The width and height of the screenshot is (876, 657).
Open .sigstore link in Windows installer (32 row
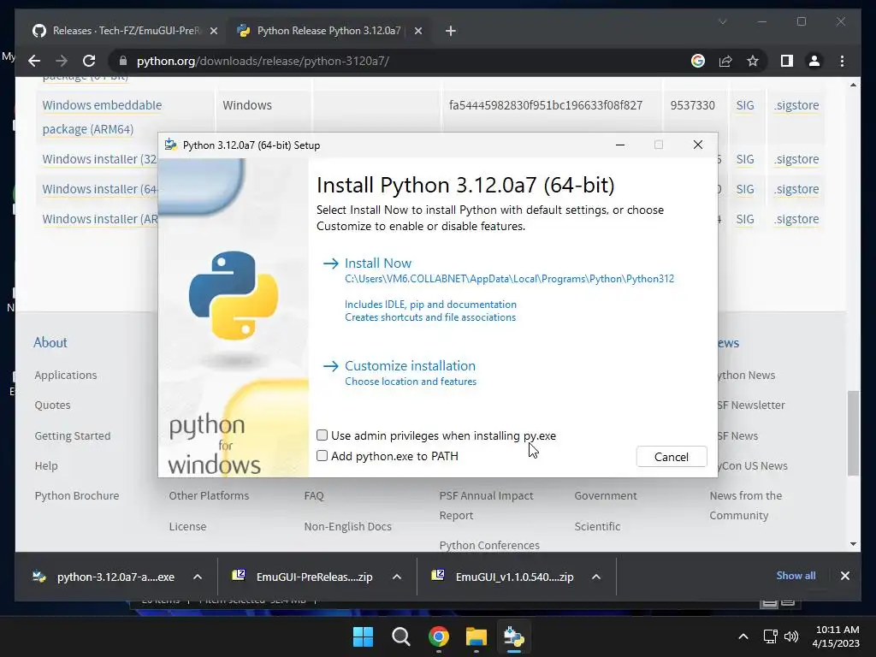(x=796, y=159)
